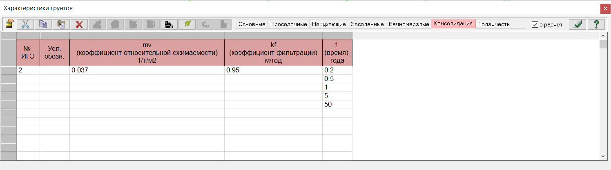The height and width of the screenshot is (170, 611).
Task: Click the time cell with value 50
Action: (x=337, y=105)
